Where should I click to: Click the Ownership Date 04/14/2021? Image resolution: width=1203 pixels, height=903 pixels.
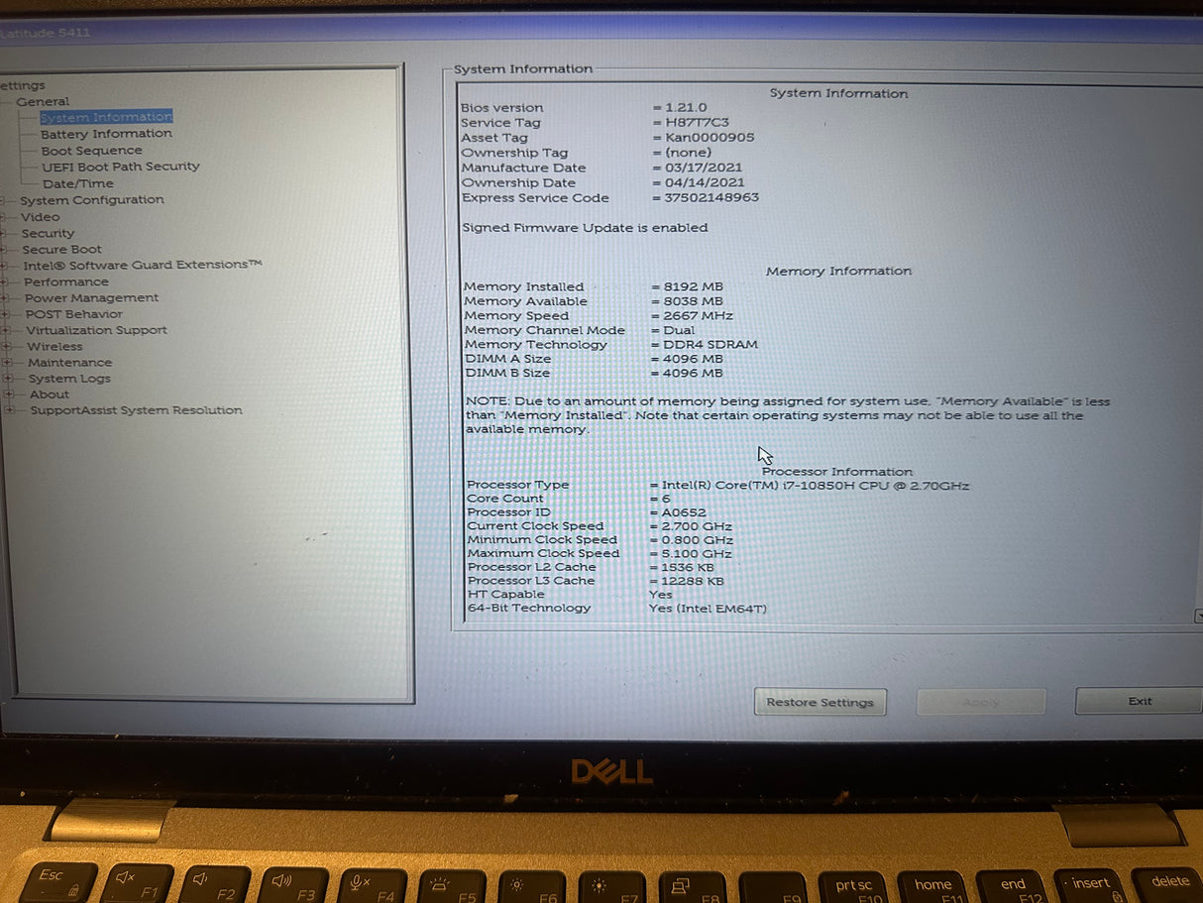click(x=705, y=182)
